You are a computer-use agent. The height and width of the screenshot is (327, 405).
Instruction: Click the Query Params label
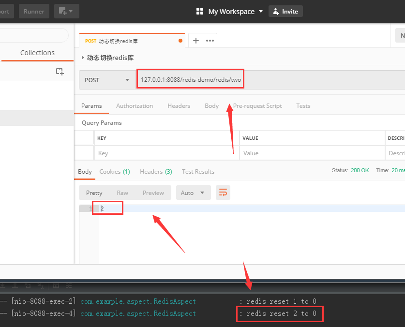pyautogui.click(x=102, y=123)
